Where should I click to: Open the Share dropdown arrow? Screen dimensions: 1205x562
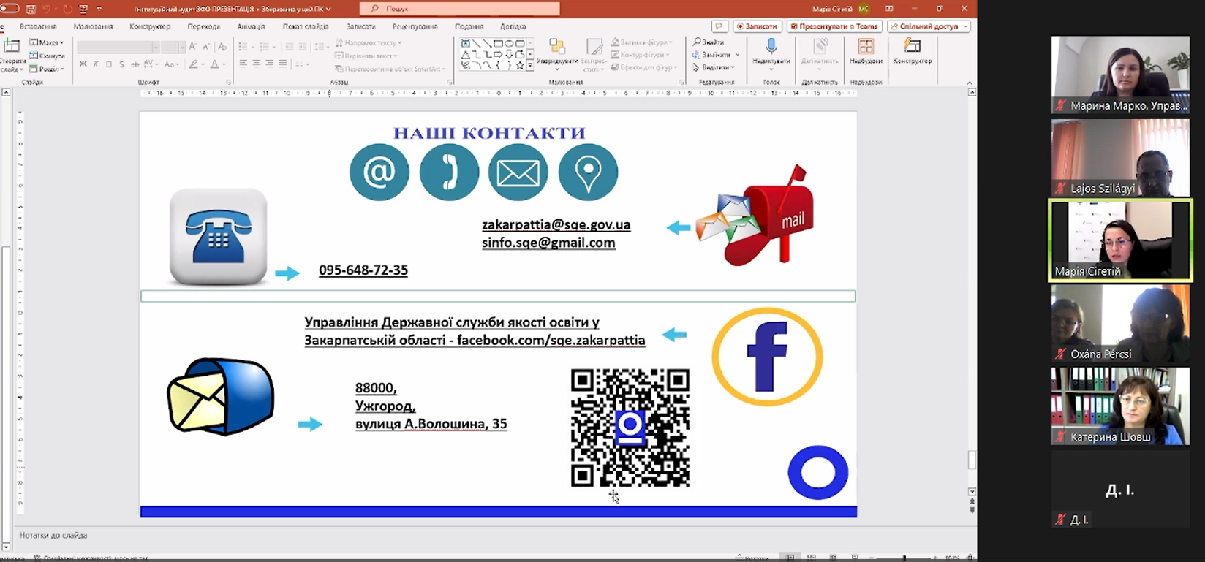[x=966, y=26]
